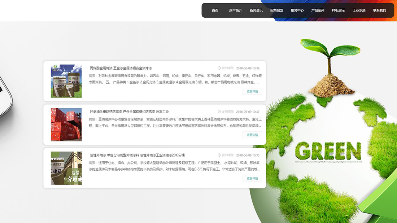Click the clock icon on the 10:37 article

pos(219,112)
